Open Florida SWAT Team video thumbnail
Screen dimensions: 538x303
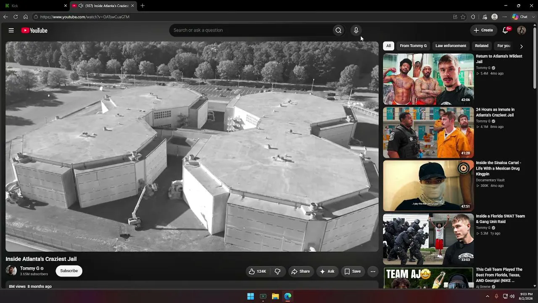click(428, 239)
